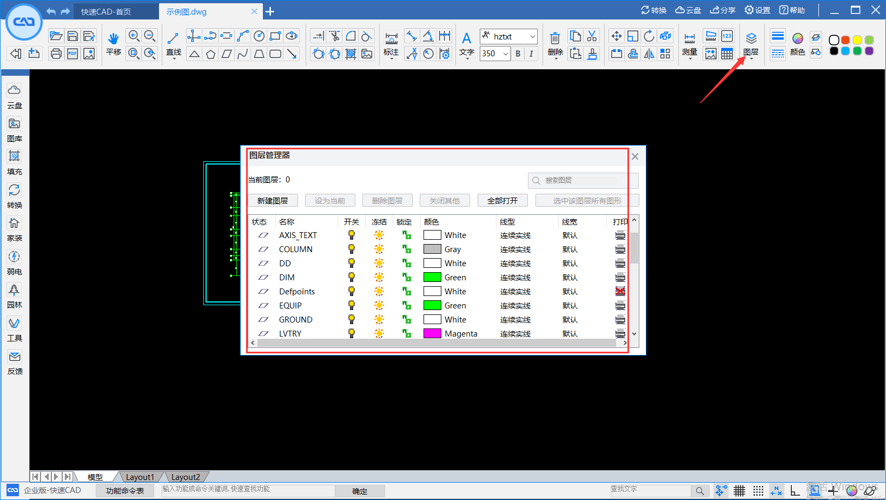Toggle freeze sun icon for DIM layer

coord(379,278)
